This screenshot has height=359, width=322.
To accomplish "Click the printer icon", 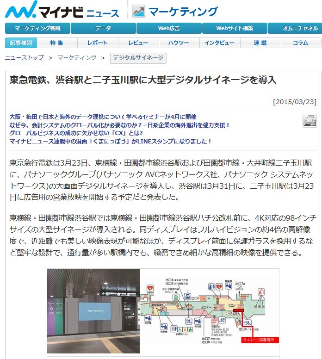I will coord(310,121).
